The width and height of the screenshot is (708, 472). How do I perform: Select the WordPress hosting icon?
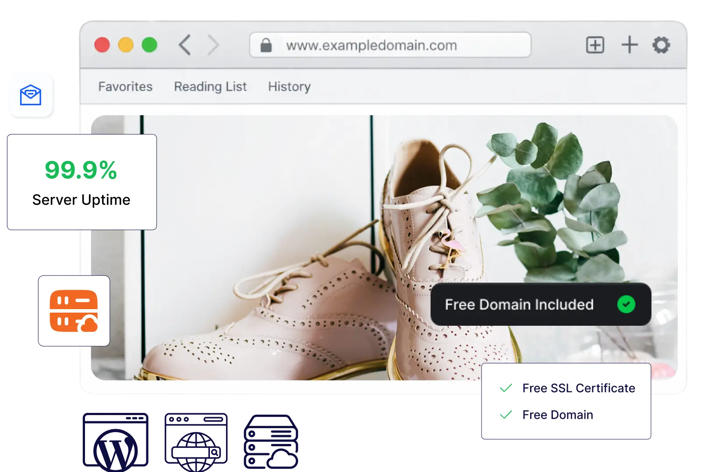point(116,441)
